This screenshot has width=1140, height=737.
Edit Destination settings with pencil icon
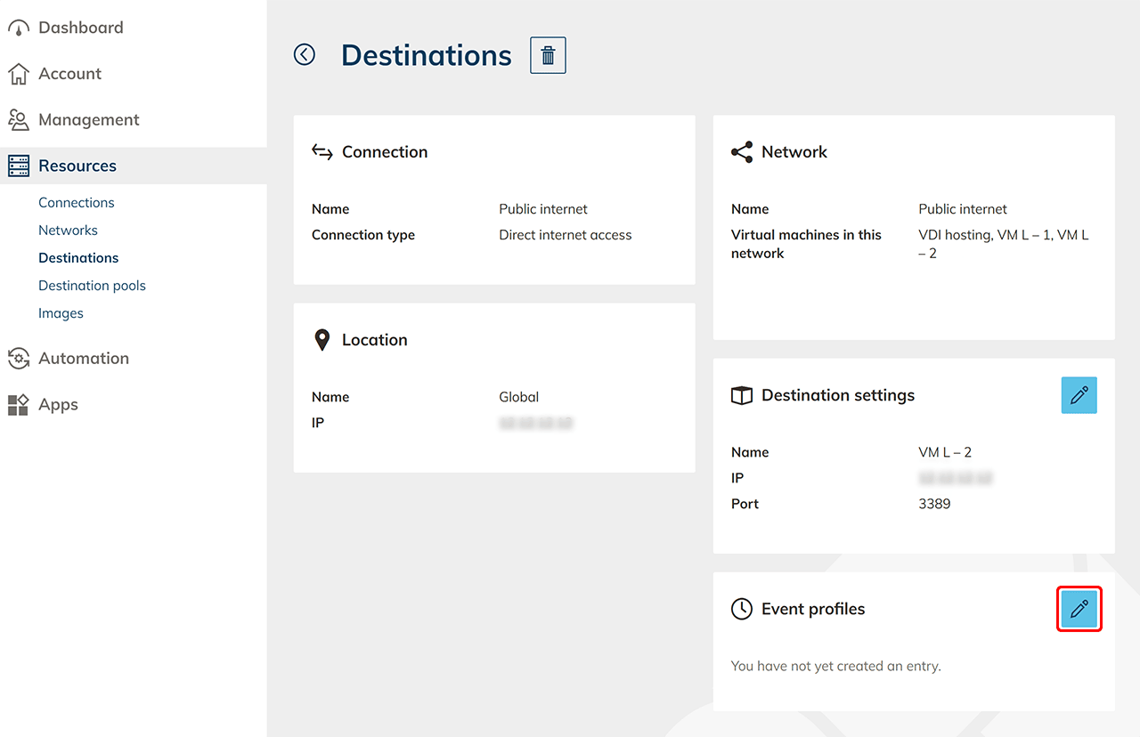(x=1079, y=395)
